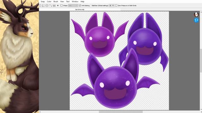Click the scroll left arrow
Viewport: 202px width, 113px height.
coord(40,112)
